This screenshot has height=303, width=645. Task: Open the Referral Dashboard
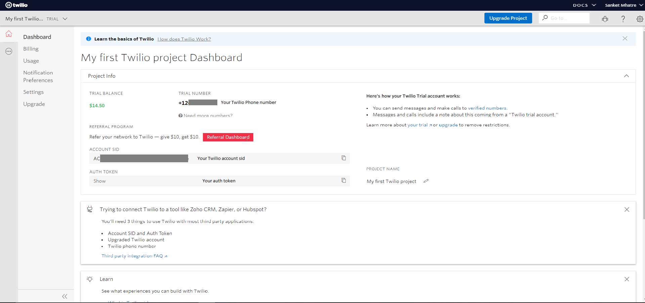pos(228,137)
